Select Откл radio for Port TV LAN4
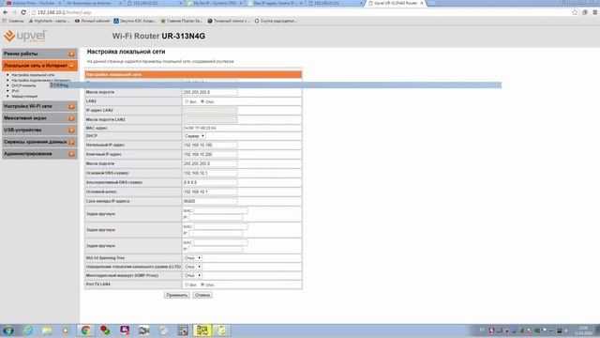The width and height of the screenshot is (600, 338). 202,284
